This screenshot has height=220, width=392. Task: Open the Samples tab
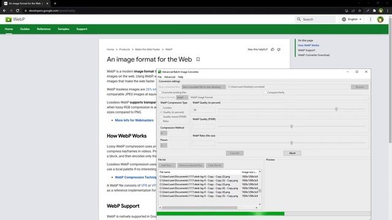64,29
